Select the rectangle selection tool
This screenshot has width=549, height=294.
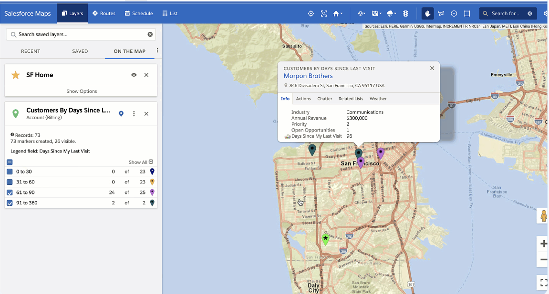467,13
